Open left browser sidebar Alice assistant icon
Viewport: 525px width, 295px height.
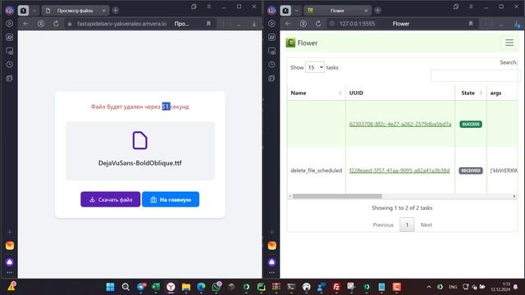(x=9, y=262)
